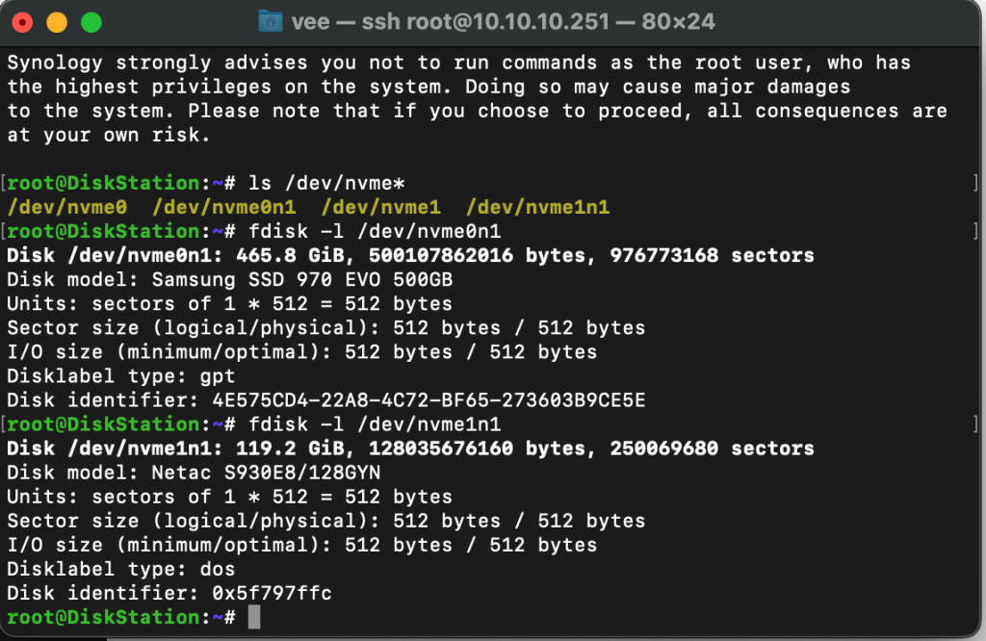Click the 'fdisk -l /dev/nvme1n1' command
Viewport: 986px width, 641px height.
point(375,424)
